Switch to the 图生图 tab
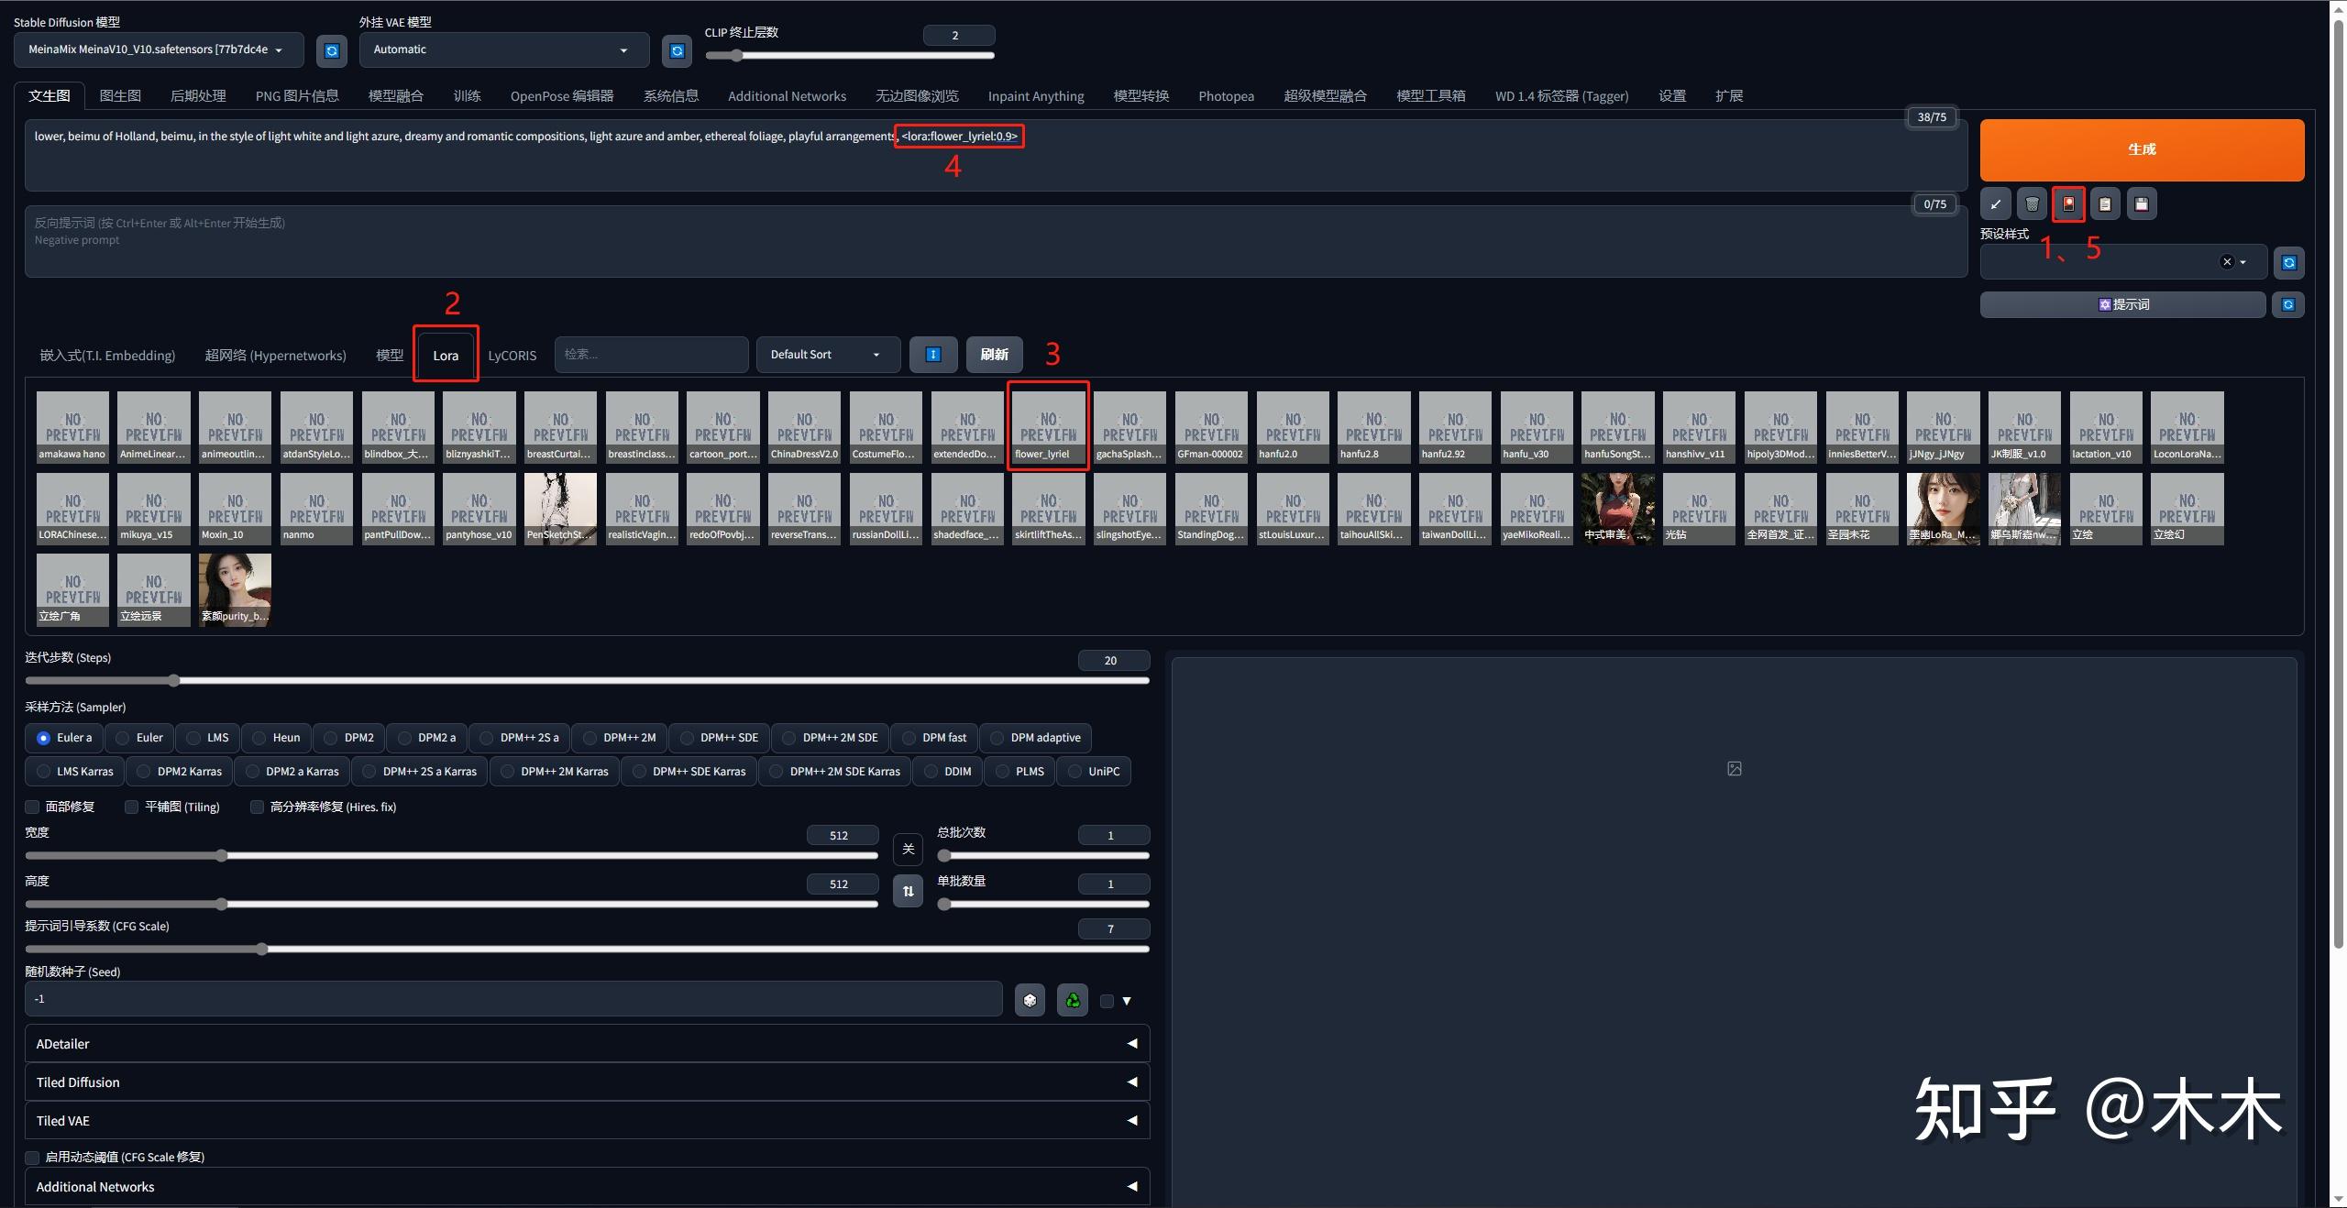This screenshot has width=2347, height=1208. click(120, 96)
